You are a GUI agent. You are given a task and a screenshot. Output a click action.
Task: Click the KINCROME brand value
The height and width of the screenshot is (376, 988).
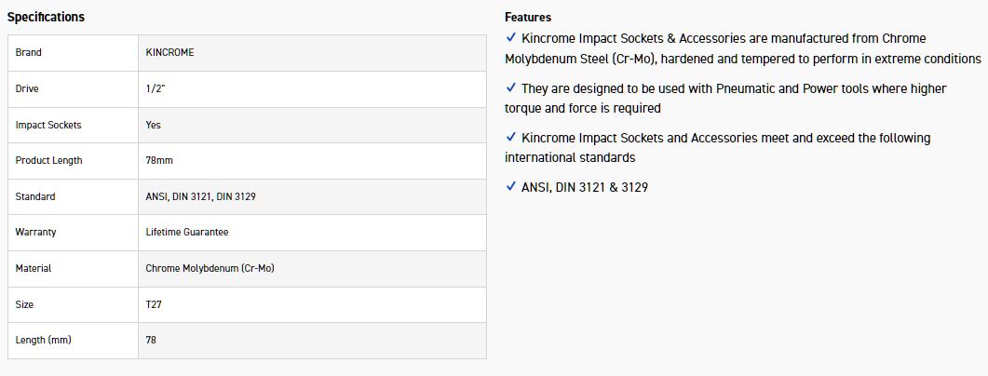pyautogui.click(x=170, y=53)
